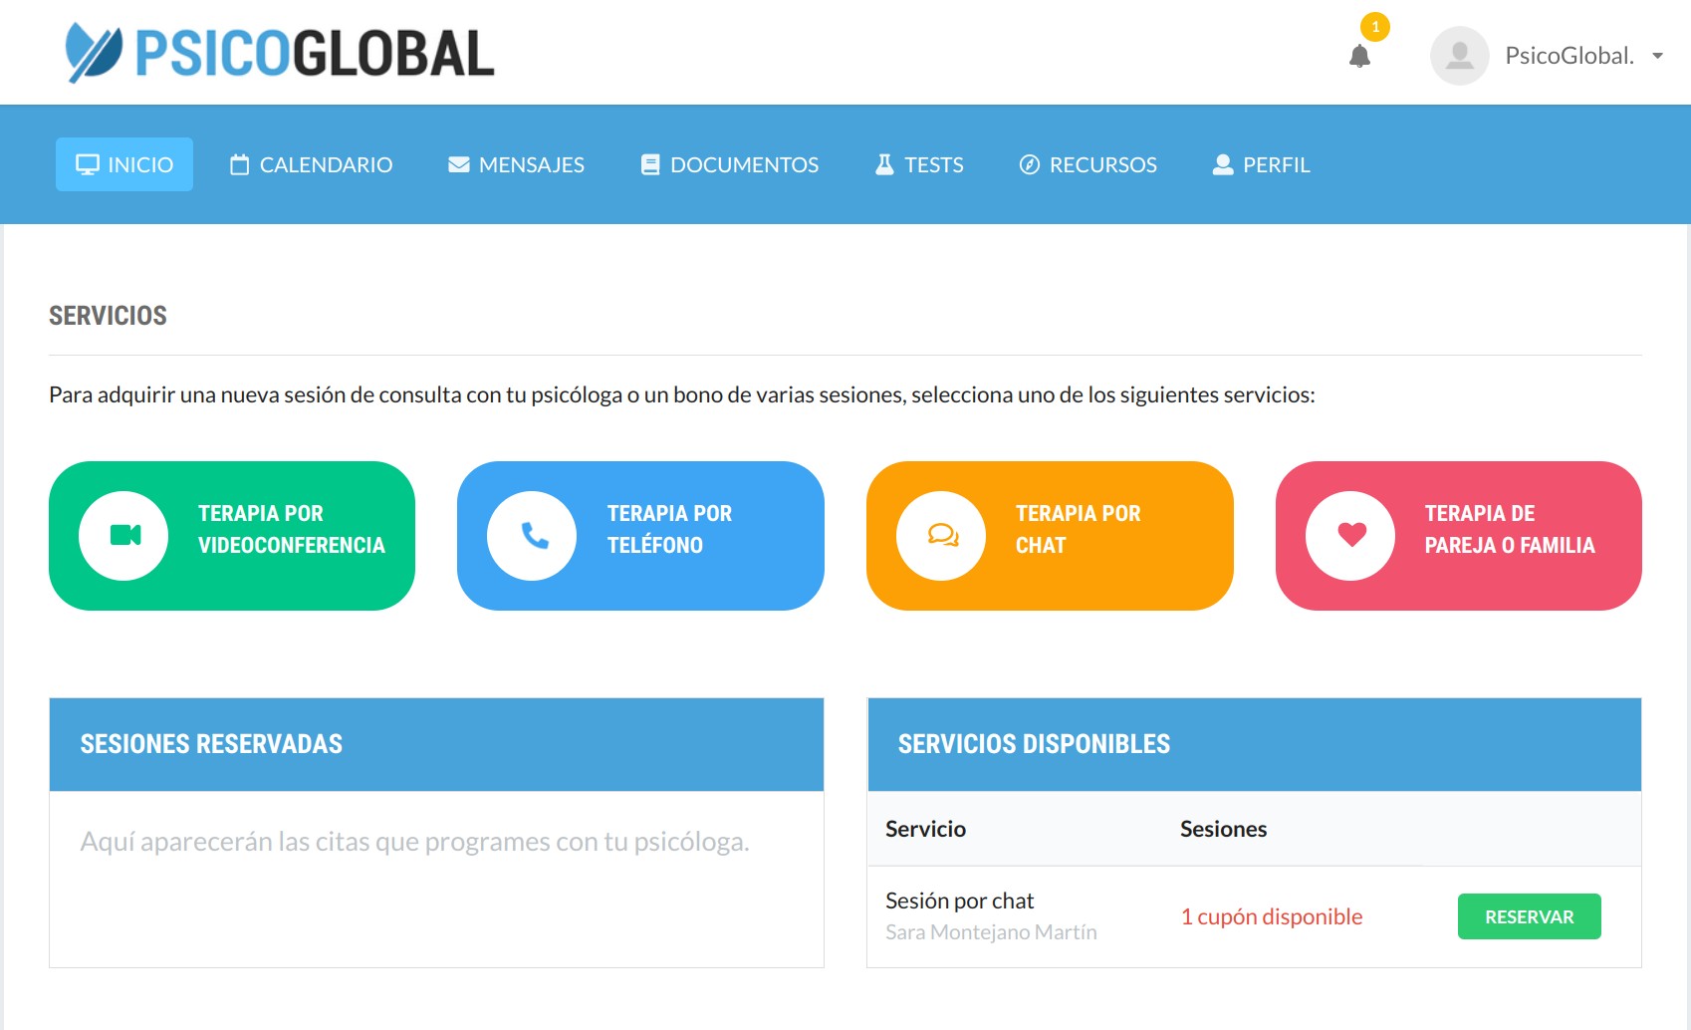Click the Sesiones Reservadas panel header
Screen dimensions: 1691x1030
click(x=436, y=745)
